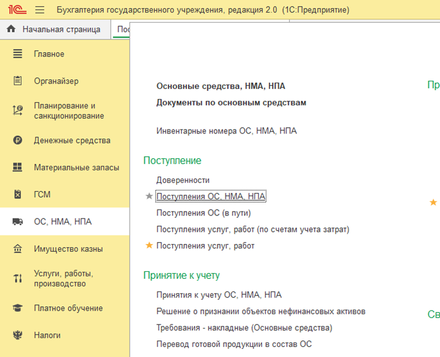Click the application title Бухгалтерия государственного учреждения
Image resolution: width=440 pixels, height=357 pixels.
click(x=203, y=10)
